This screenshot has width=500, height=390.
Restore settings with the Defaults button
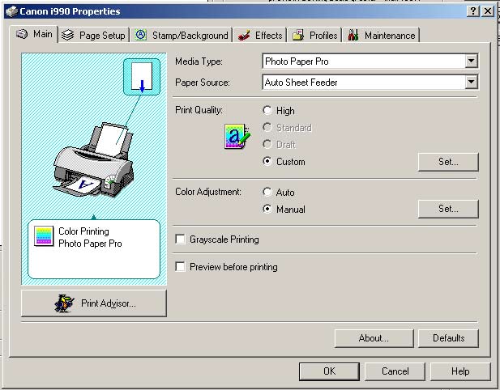(448, 338)
